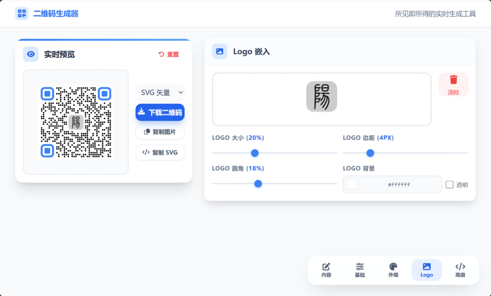
Task: Switch to the 基础 basic settings tab
Action: tap(360, 270)
